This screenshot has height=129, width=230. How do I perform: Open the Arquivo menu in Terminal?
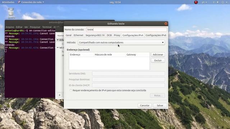coord(10,27)
